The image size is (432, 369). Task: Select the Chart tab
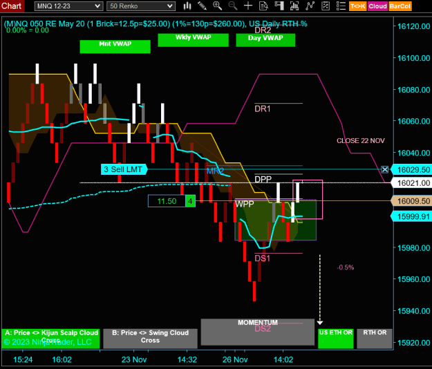point(11,6)
